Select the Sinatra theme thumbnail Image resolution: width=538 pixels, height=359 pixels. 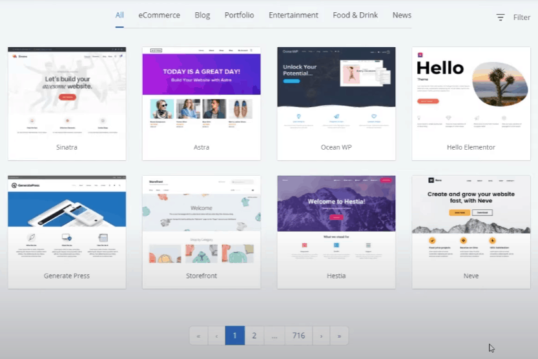pyautogui.click(x=67, y=92)
